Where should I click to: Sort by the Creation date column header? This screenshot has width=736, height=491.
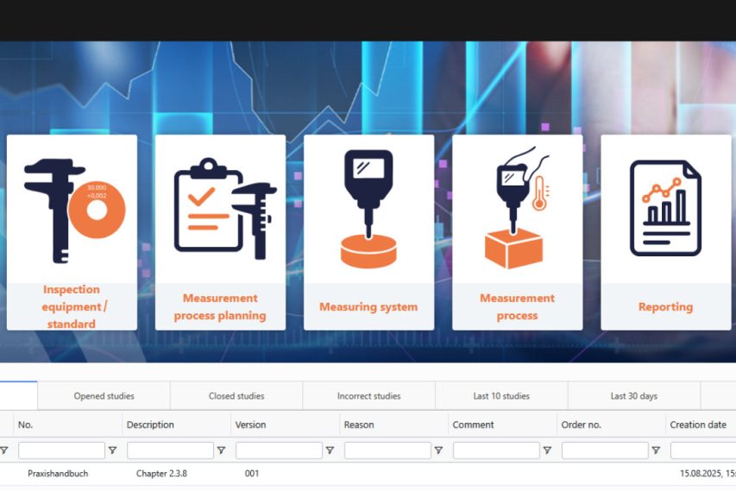(x=698, y=425)
